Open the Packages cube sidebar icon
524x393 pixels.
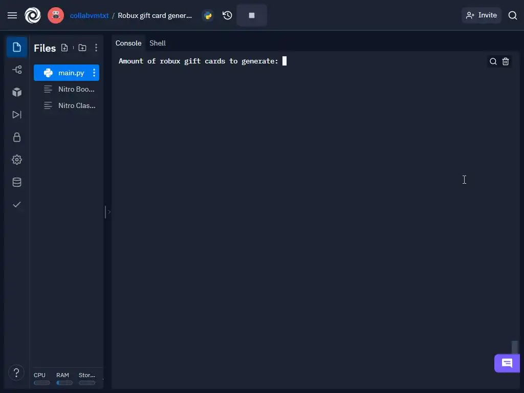(x=17, y=92)
